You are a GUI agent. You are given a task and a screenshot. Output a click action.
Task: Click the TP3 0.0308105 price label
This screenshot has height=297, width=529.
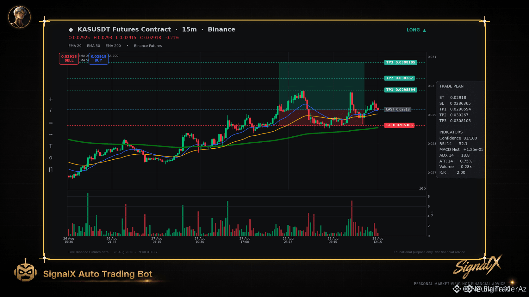401,62
